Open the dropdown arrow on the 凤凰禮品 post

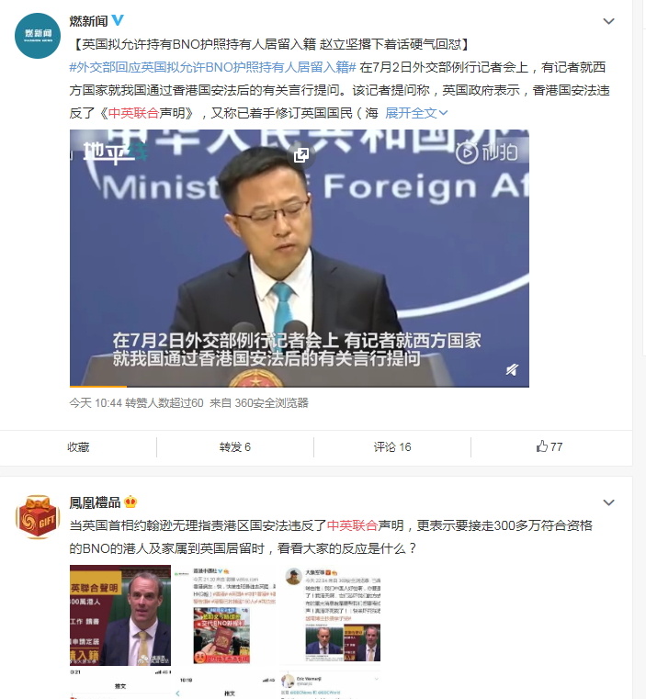(608, 502)
